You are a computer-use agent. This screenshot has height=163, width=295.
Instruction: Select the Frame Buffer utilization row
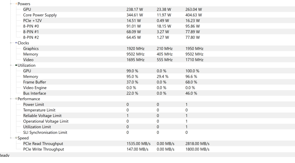(34, 82)
